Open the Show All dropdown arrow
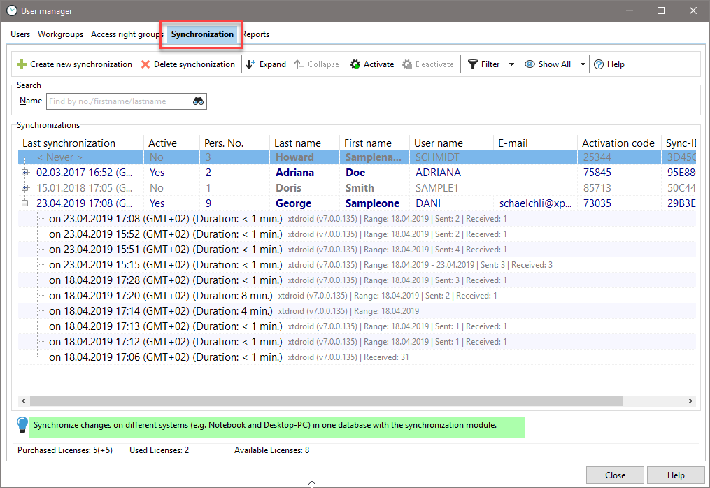The width and height of the screenshot is (710, 488). [581, 64]
